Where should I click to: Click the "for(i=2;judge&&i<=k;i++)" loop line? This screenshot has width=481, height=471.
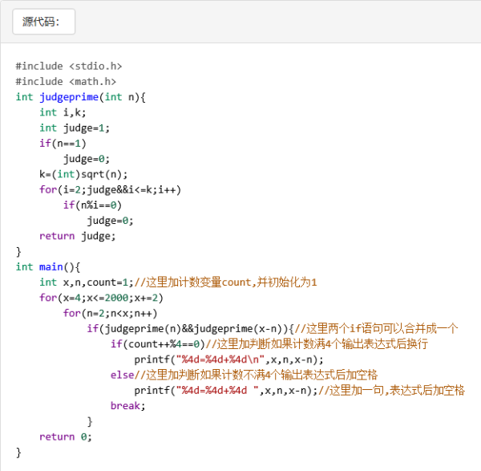pyautogui.click(x=110, y=189)
